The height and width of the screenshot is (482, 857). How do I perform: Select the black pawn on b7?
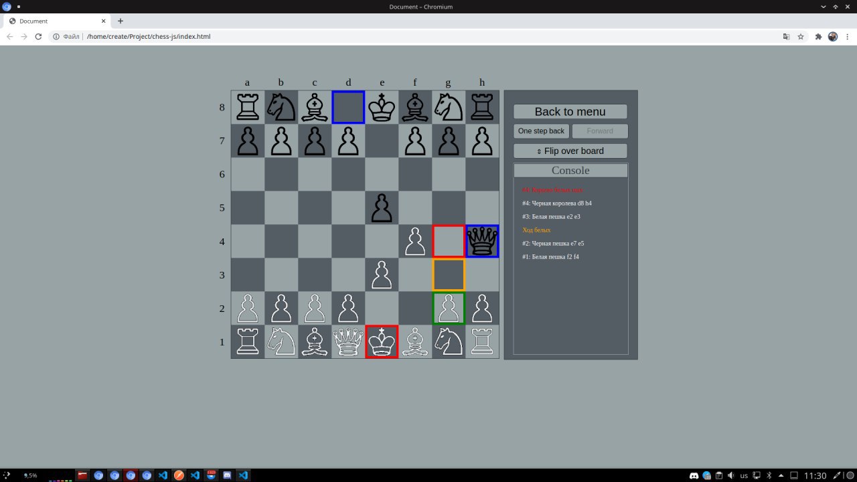pyautogui.click(x=281, y=141)
